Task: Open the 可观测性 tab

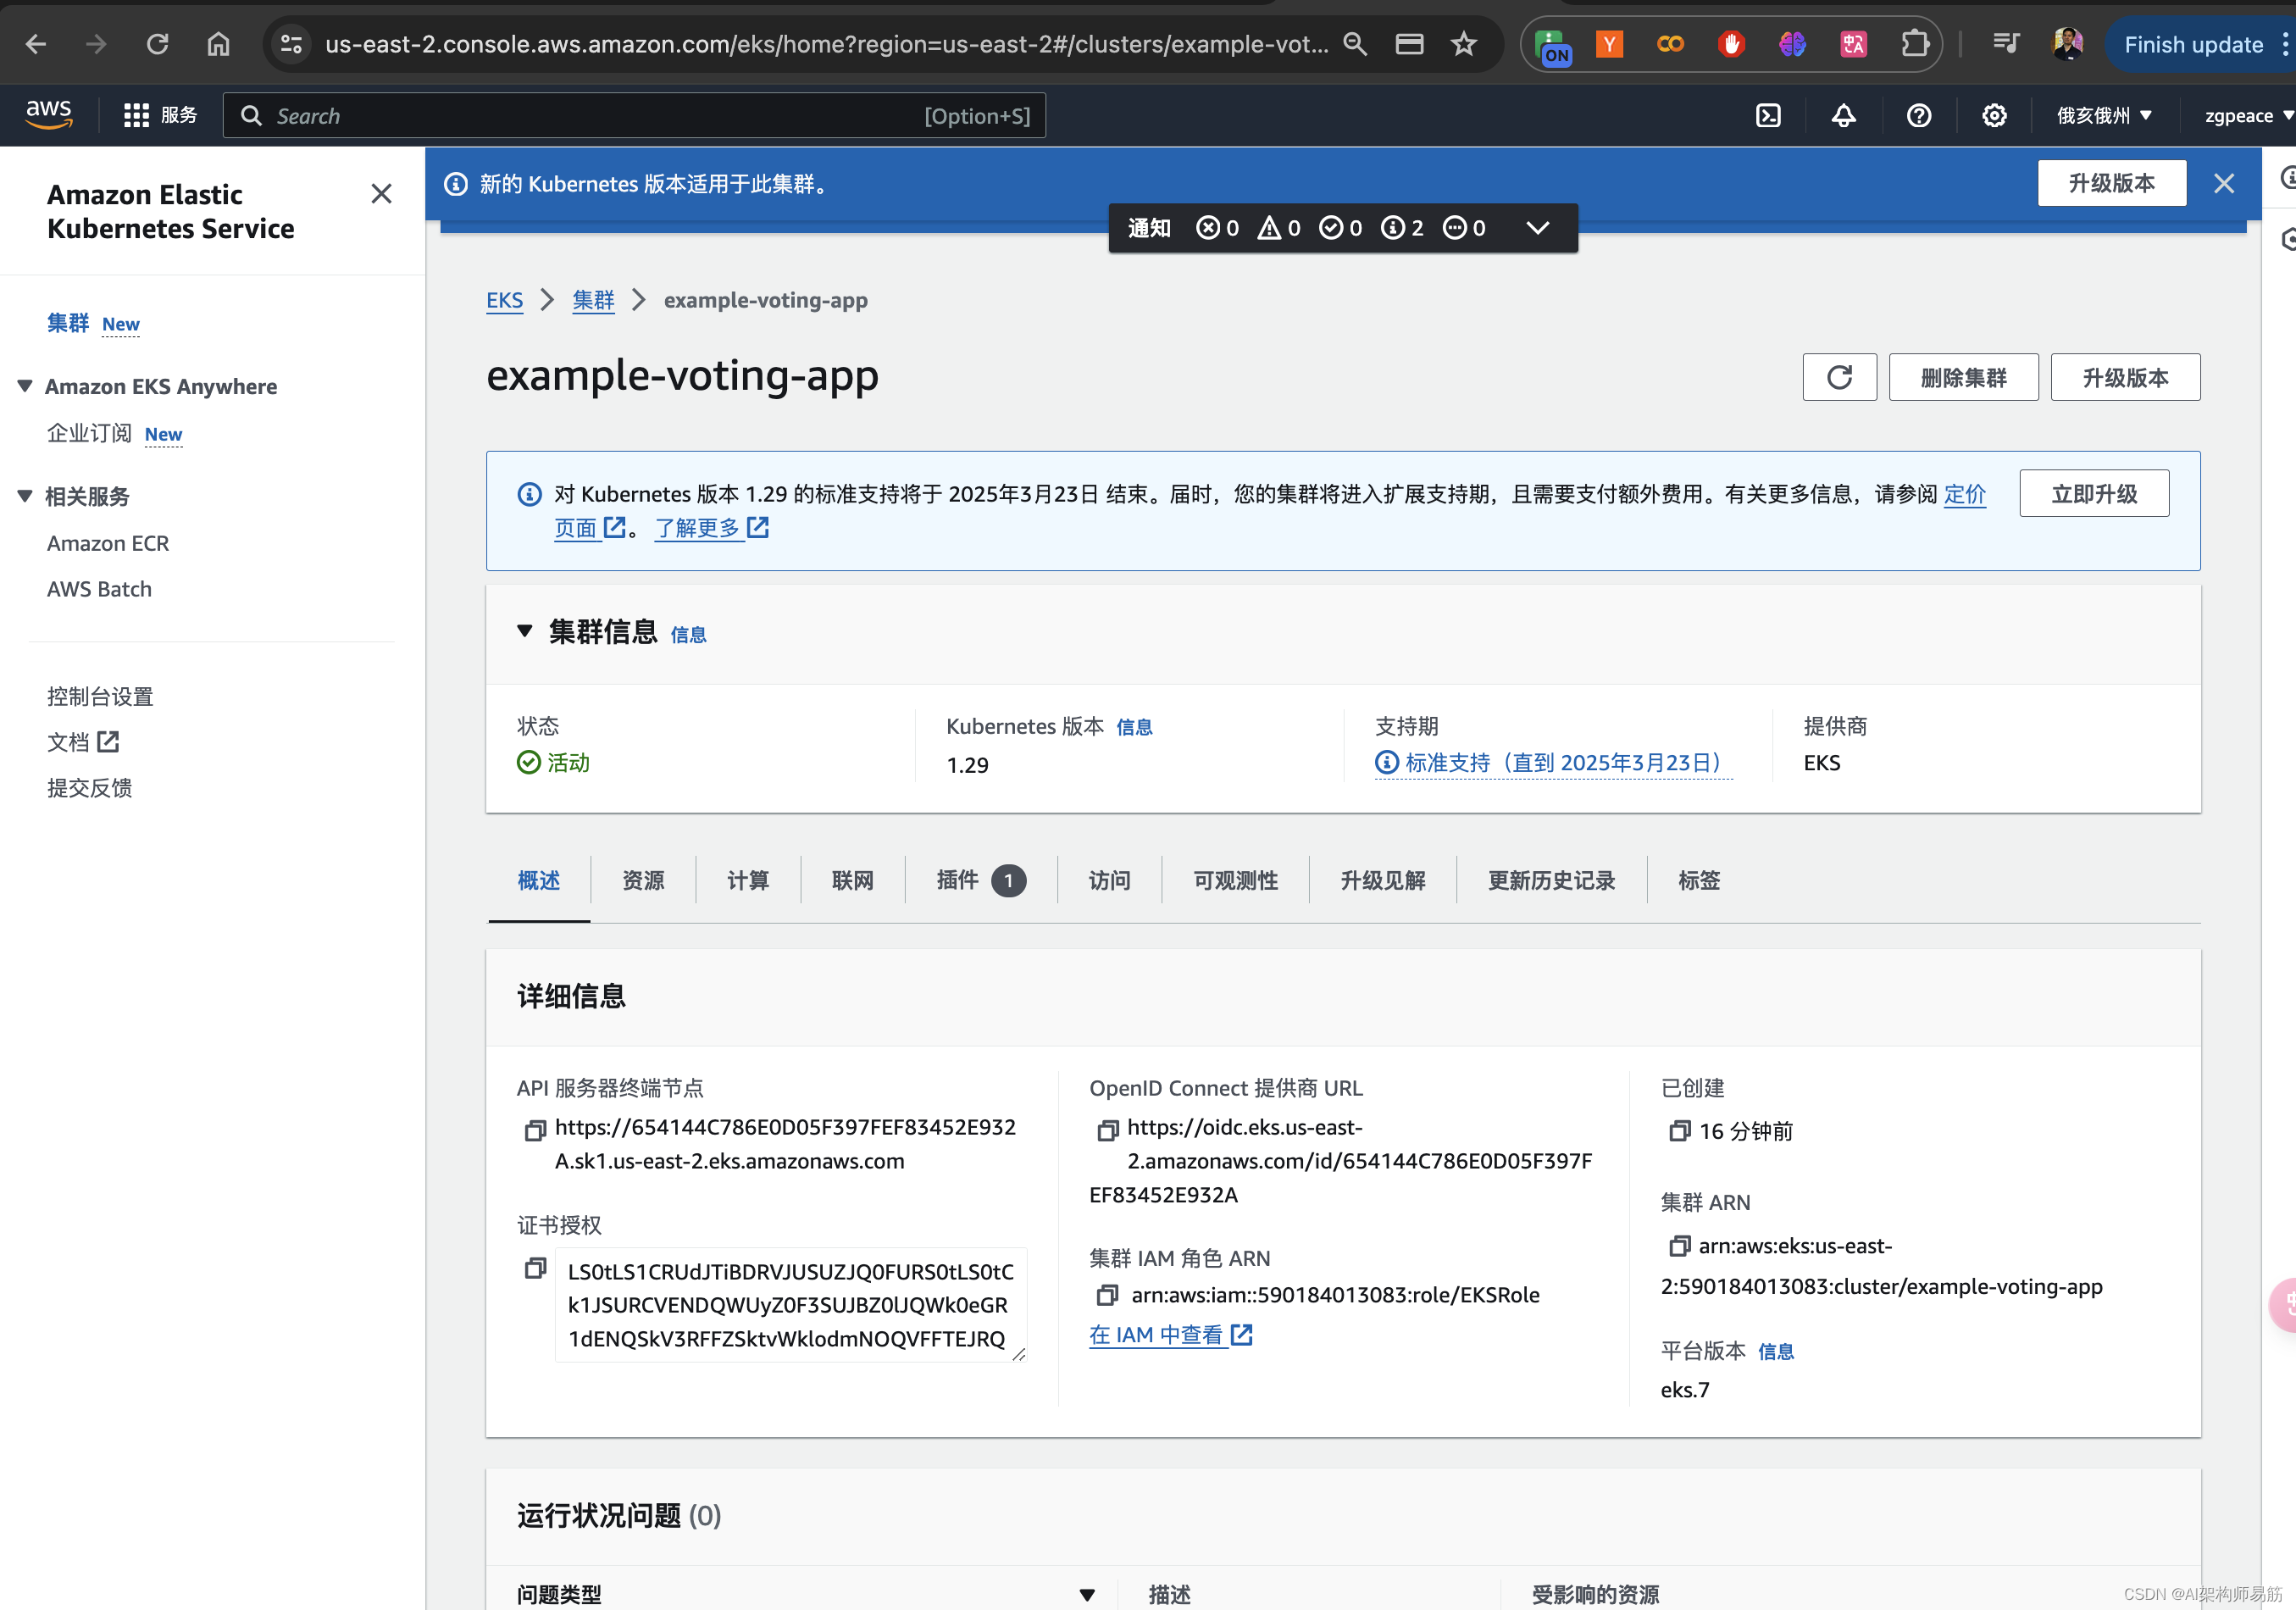Action: click(1235, 880)
